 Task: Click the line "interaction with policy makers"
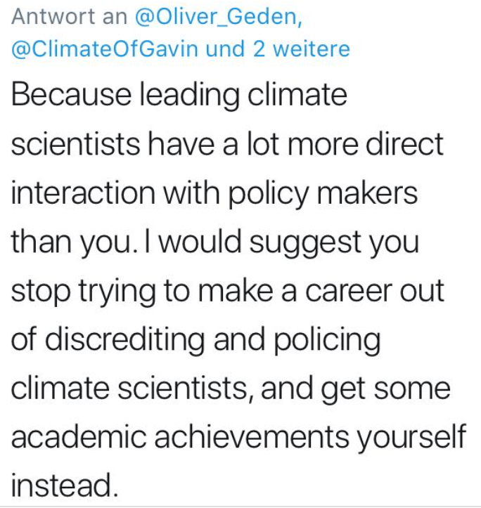[214, 194]
